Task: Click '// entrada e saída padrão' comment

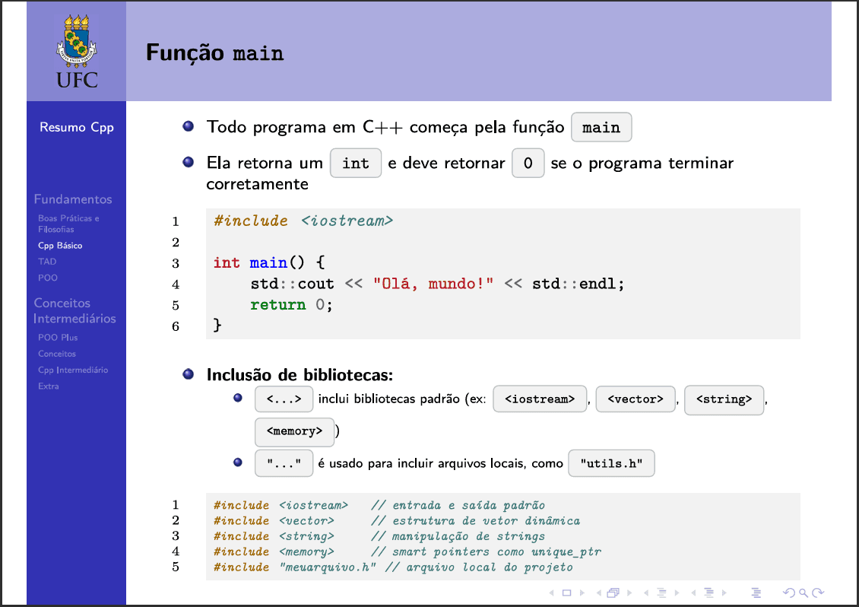Action: pyautogui.click(x=458, y=506)
